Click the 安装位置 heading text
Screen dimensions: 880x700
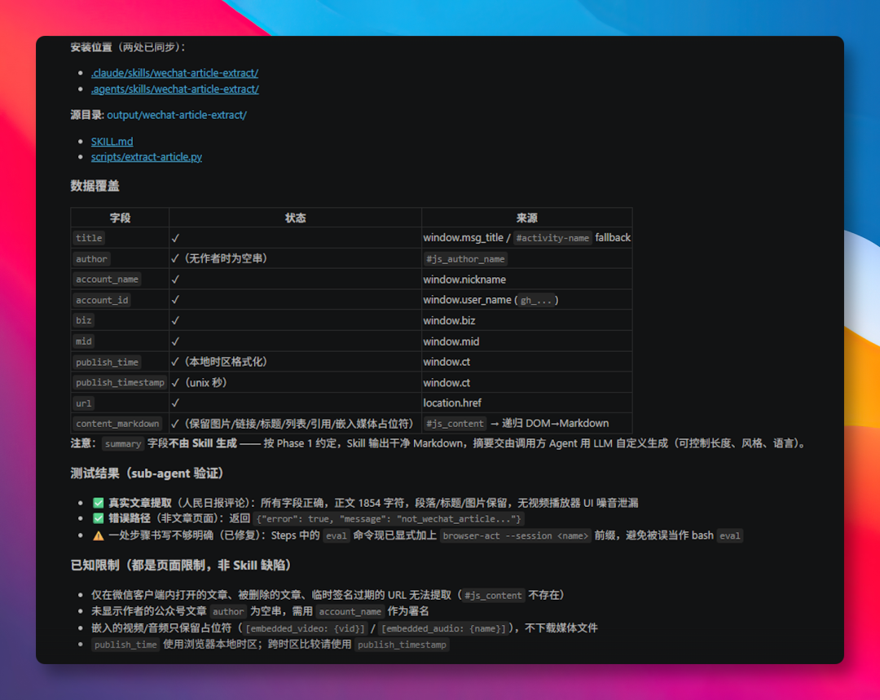(91, 47)
